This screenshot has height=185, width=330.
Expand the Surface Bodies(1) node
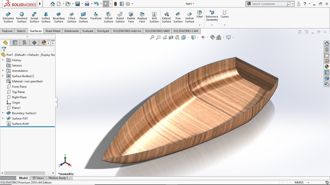pos(3,76)
